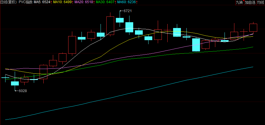Click the 6721 high price marker
This screenshot has width=265, height=125.
tap(126, 11)
